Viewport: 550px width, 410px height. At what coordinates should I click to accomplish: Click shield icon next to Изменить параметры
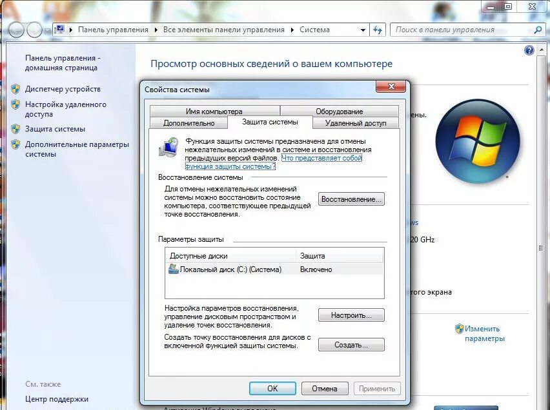459,329
